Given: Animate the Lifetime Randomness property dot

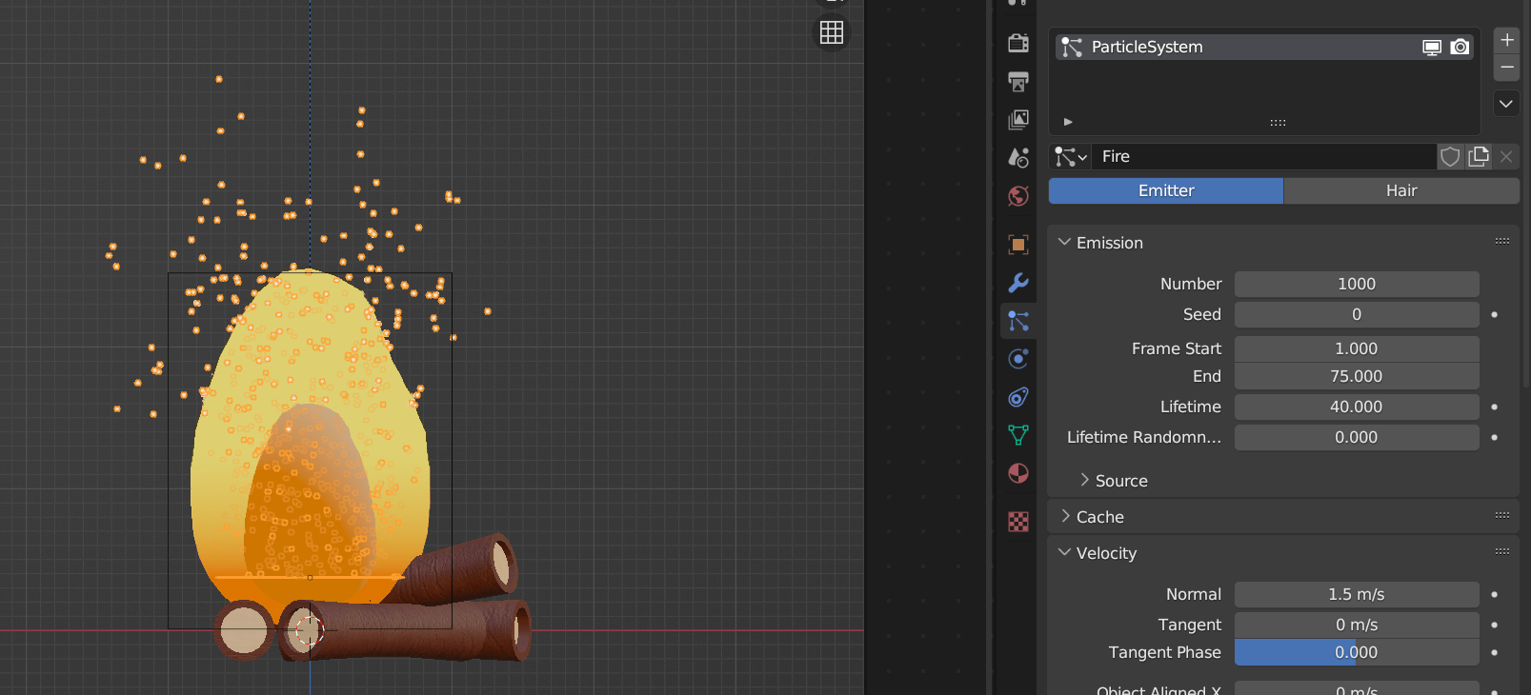Looking at the screenshot, I should (x=1494, y=437).
